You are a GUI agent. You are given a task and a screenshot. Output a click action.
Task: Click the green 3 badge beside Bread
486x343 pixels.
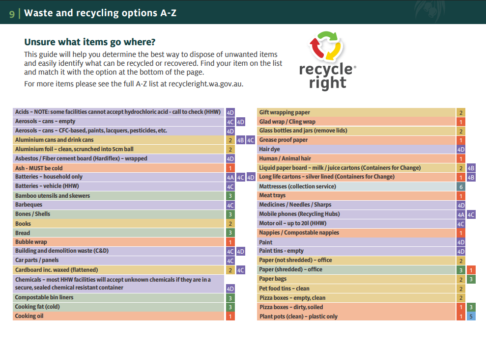230,233
